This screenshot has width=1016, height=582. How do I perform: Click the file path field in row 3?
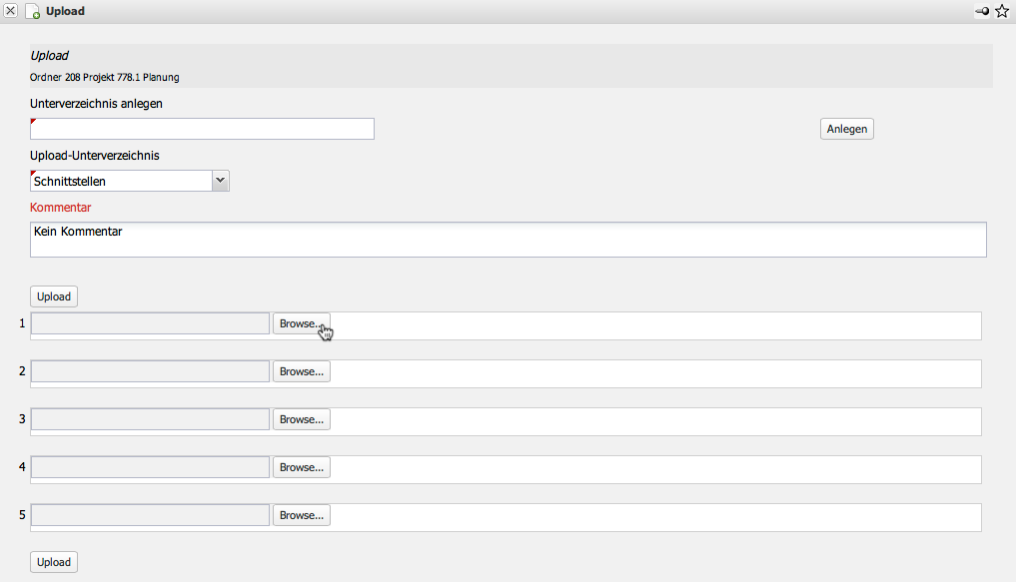pyautogui.click(x=151, y=419)
